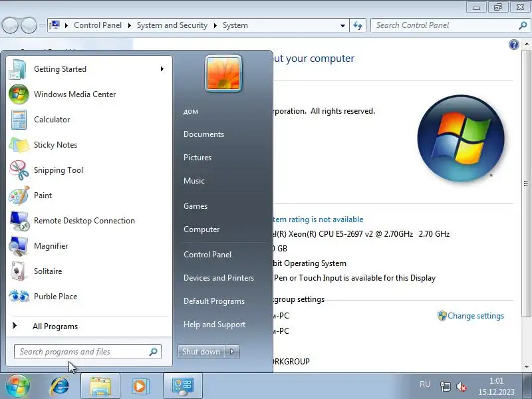Image resolution: width=532 pixels, height=399 pixels.
Task: Open the help question mark icon
Action: pyautogui.click(x=513, y=45)
